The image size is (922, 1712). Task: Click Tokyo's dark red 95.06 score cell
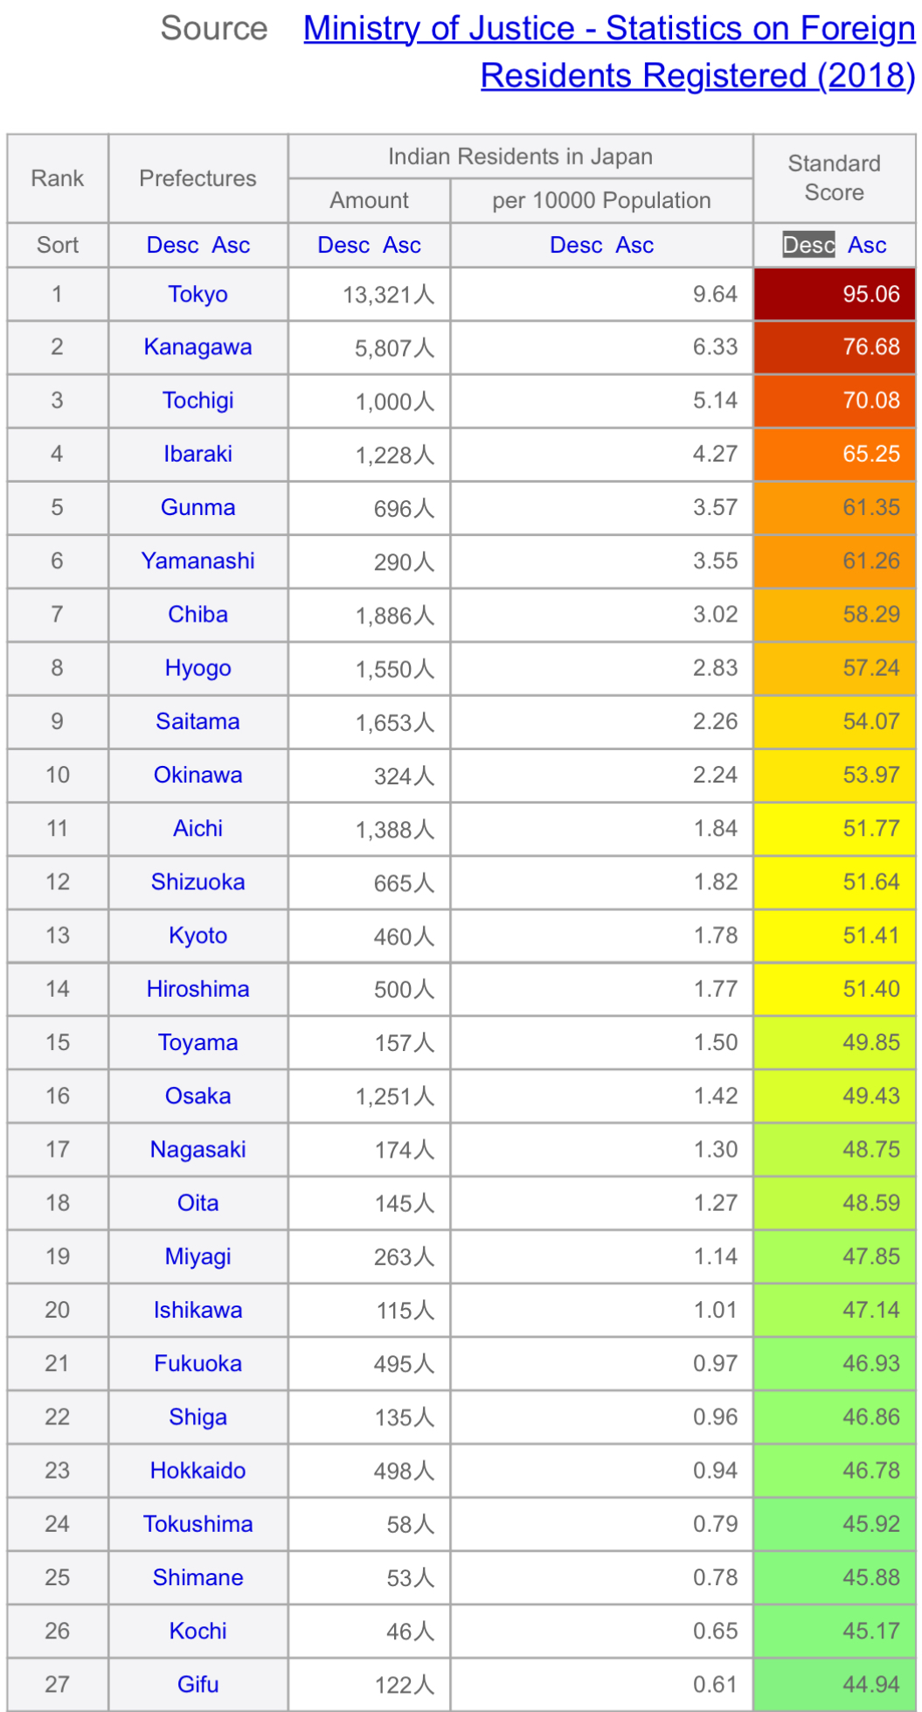click(835, 295)
